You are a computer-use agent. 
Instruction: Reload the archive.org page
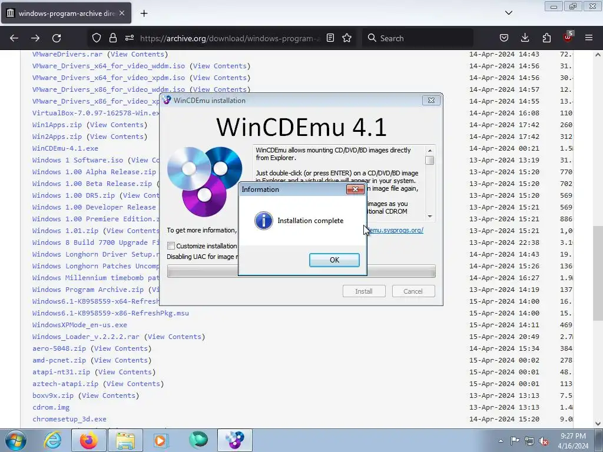point(57,38)
